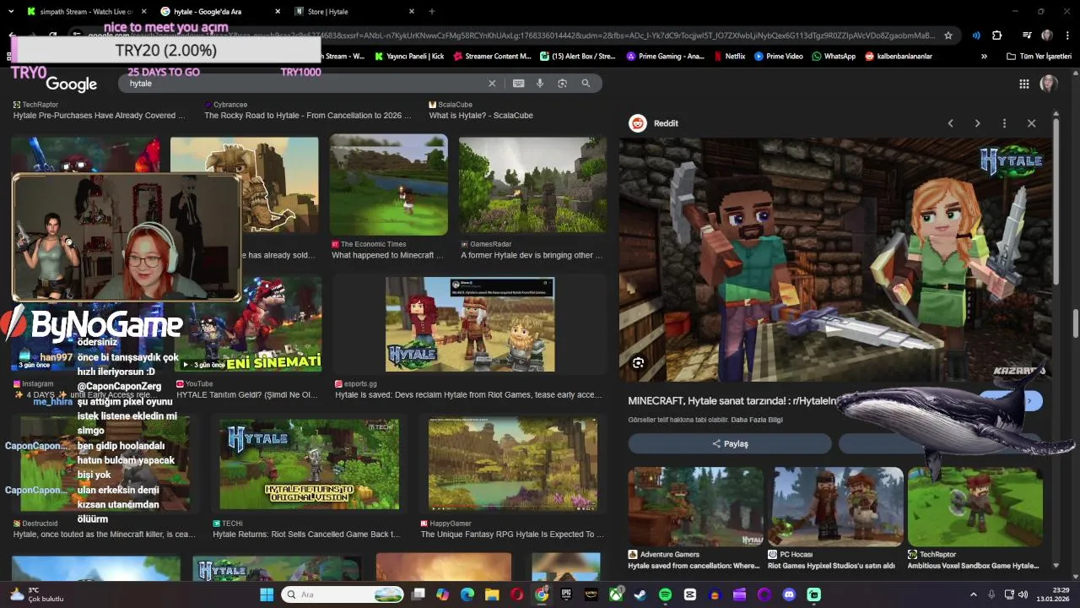This screenshot has width=1080, height=608.
Task: Open Chrome three-dot menu
Action: [x=1066, y=35]
